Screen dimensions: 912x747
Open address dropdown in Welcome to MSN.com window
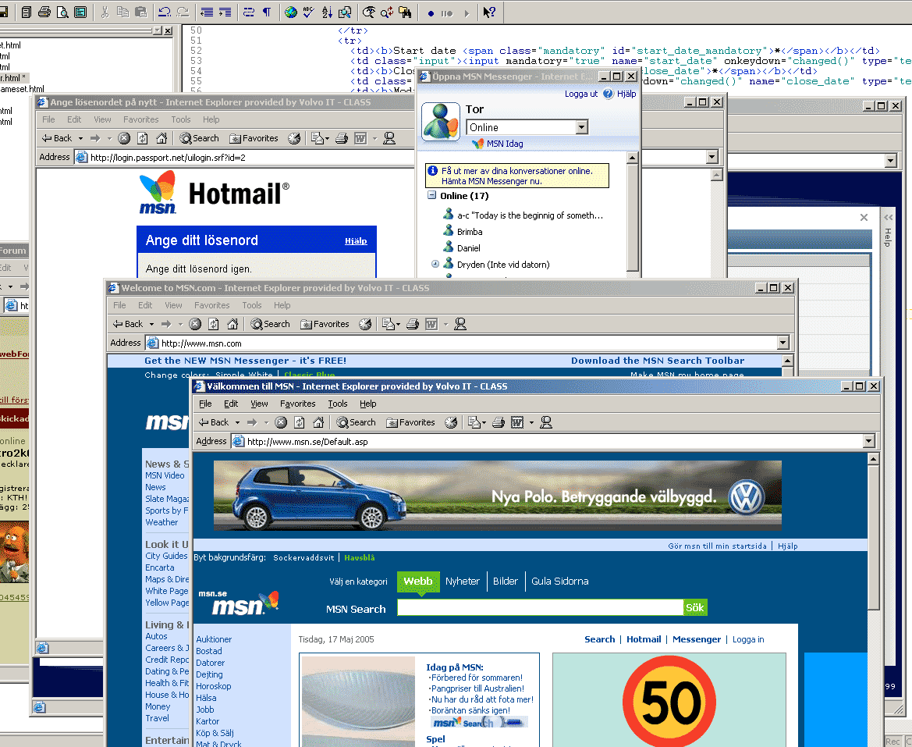pos(782,343)
